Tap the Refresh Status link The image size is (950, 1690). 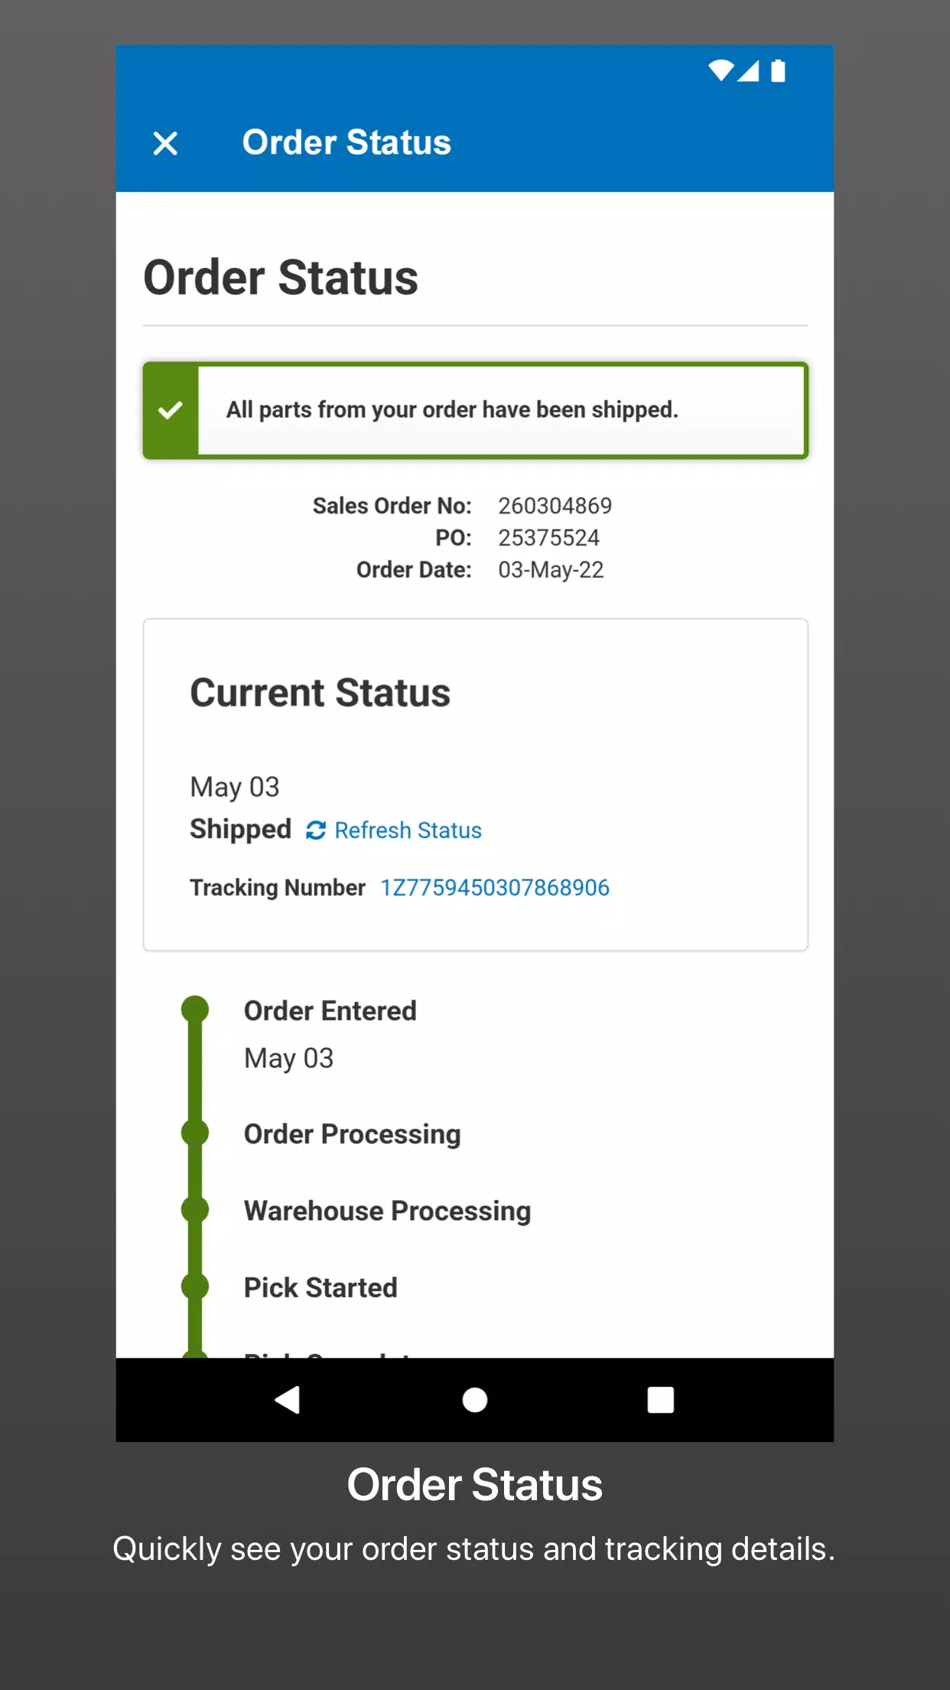[408, 830]
